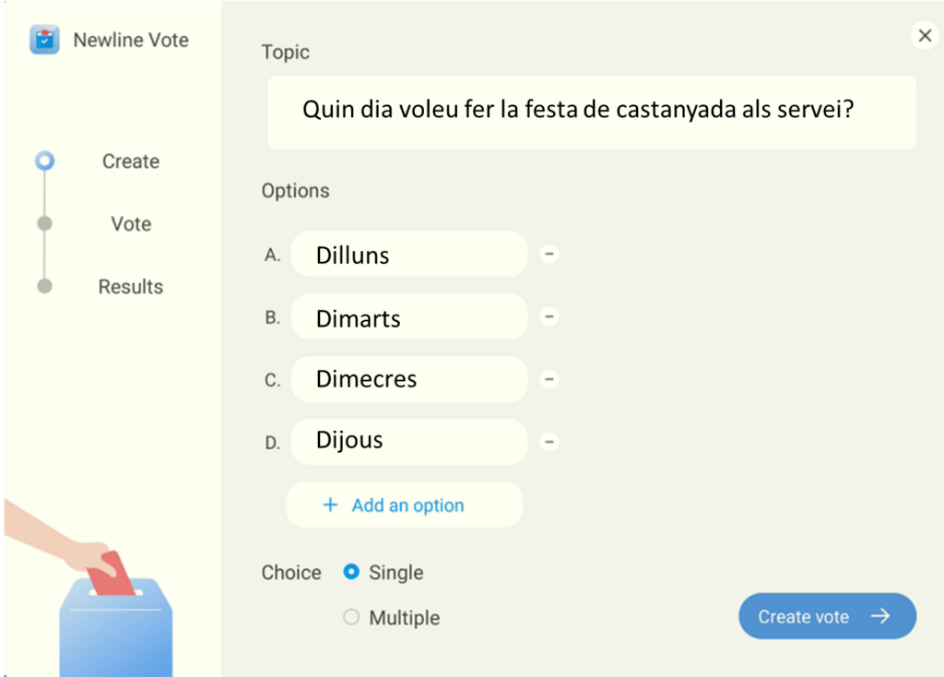Close the Newline Vote dialog
The width and height of the screenshot is (944, 677).
pos(924,35)
